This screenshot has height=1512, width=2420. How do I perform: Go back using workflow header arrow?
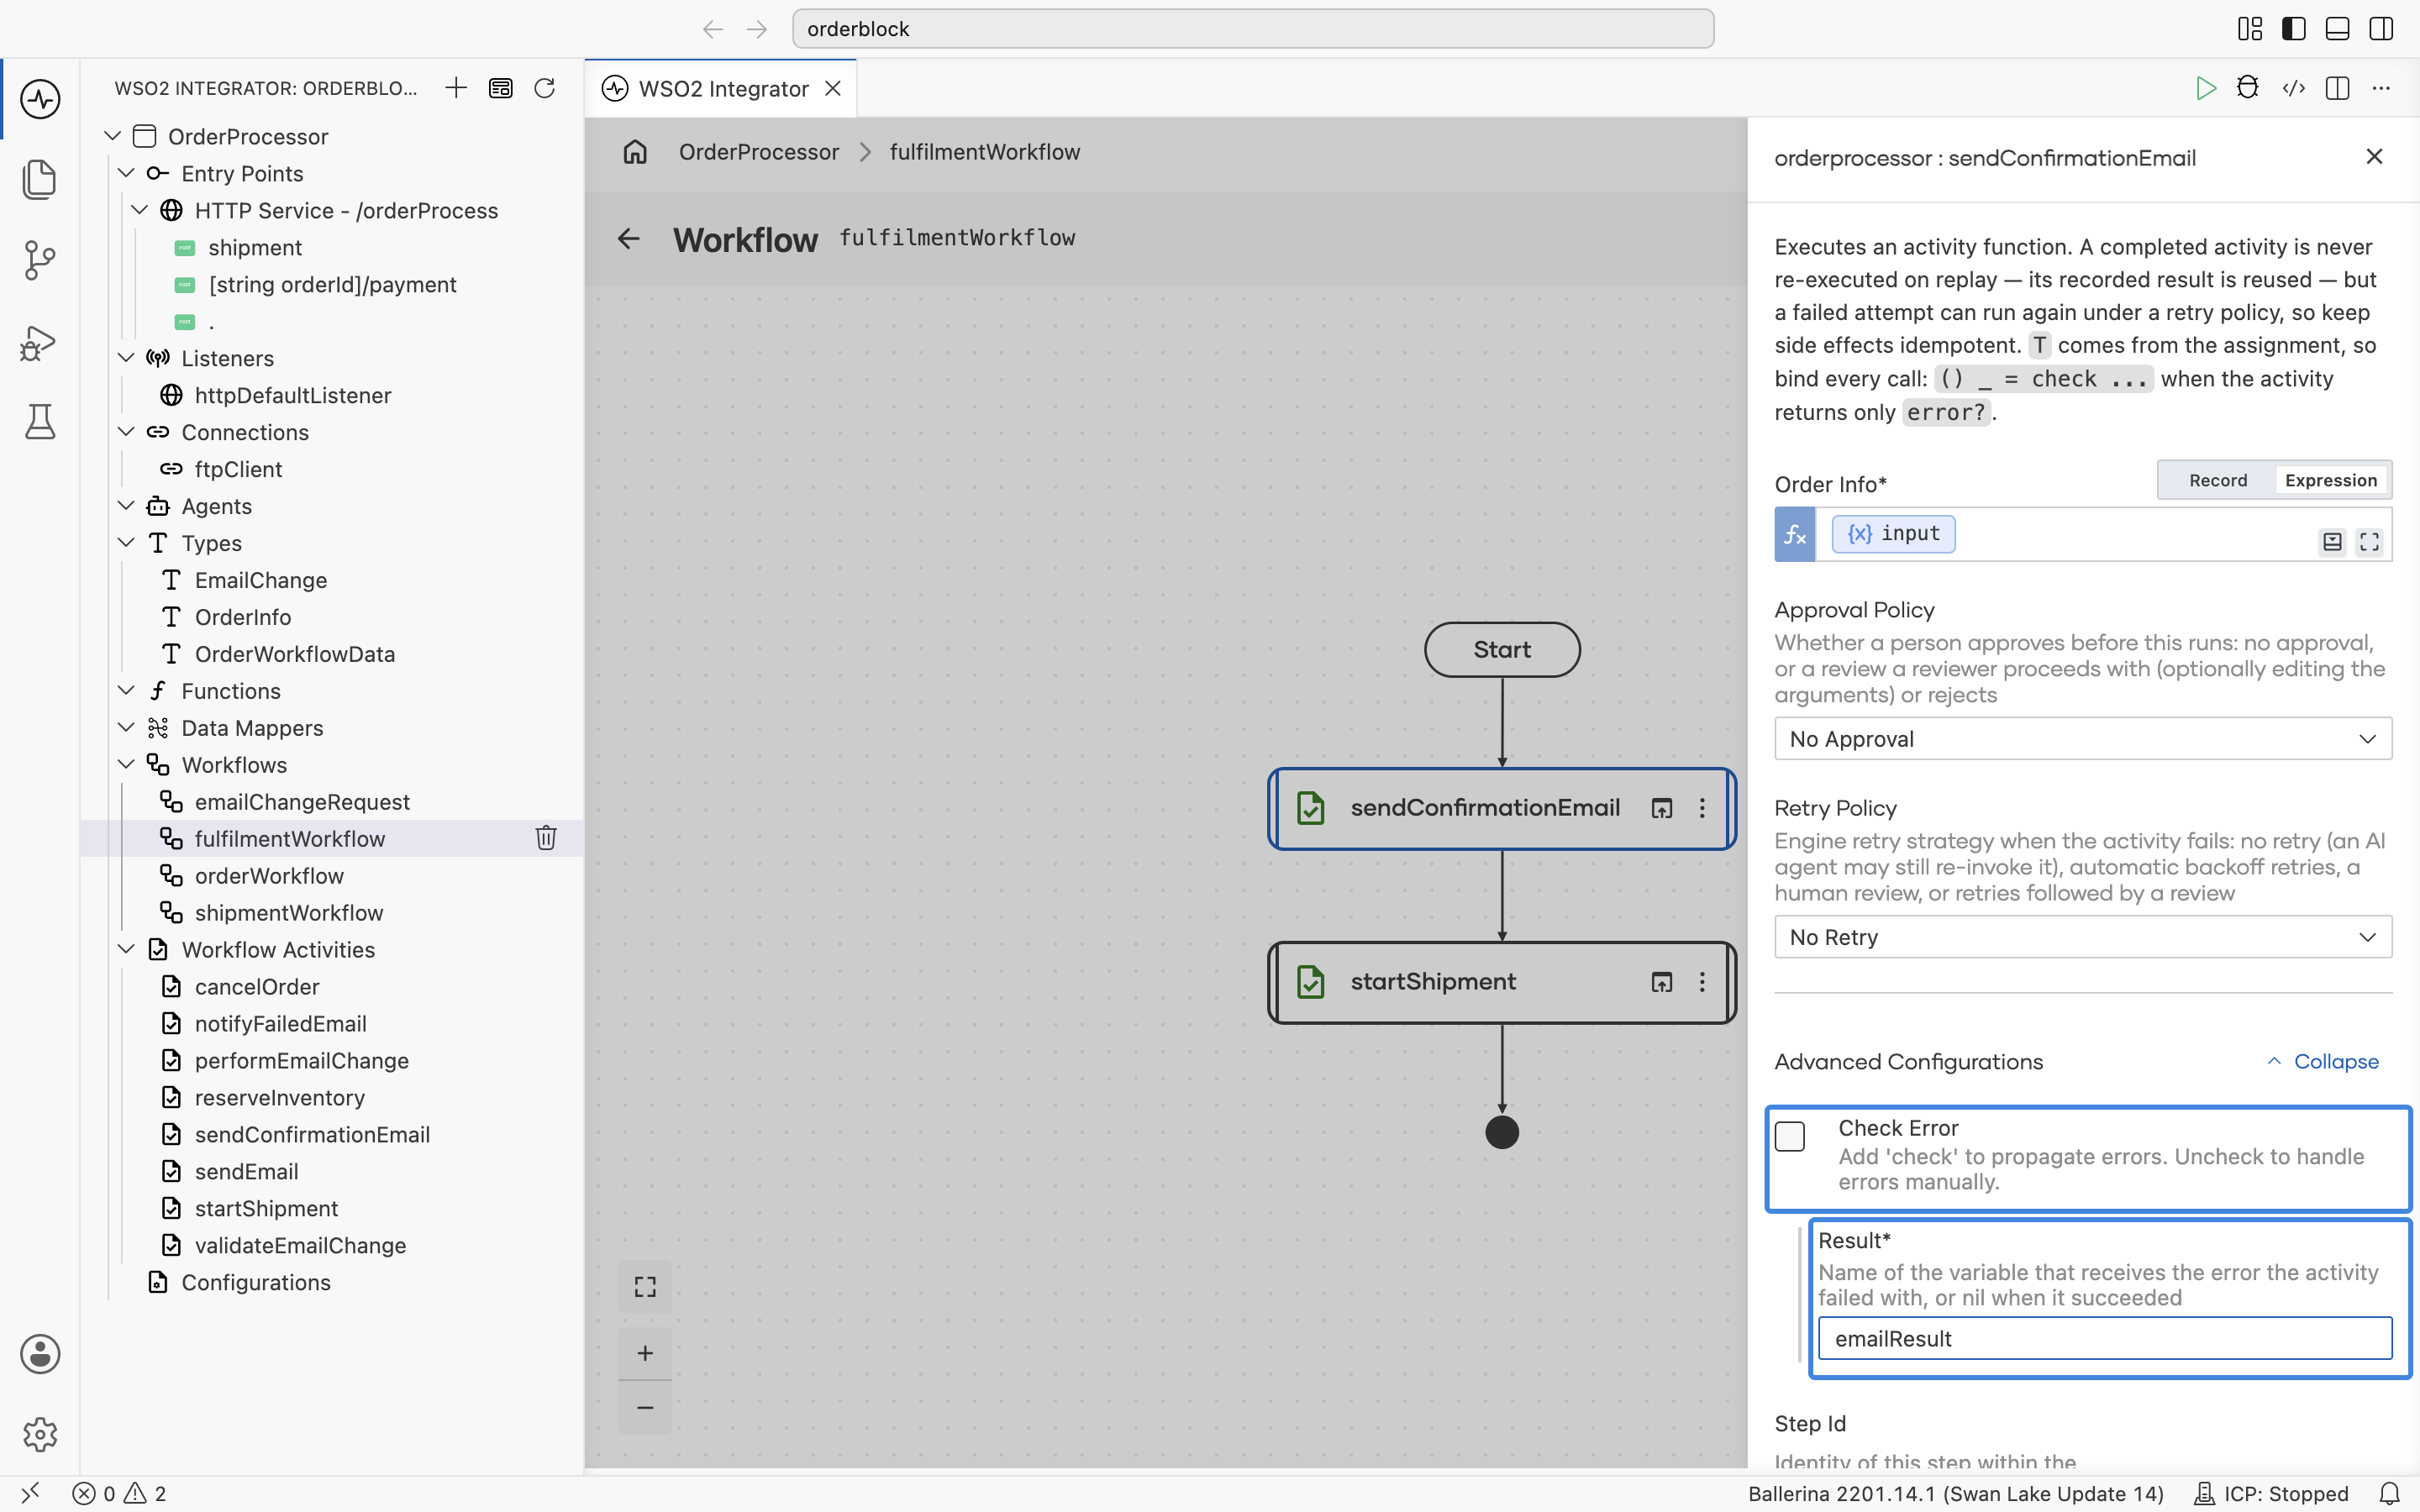[628, 239]
